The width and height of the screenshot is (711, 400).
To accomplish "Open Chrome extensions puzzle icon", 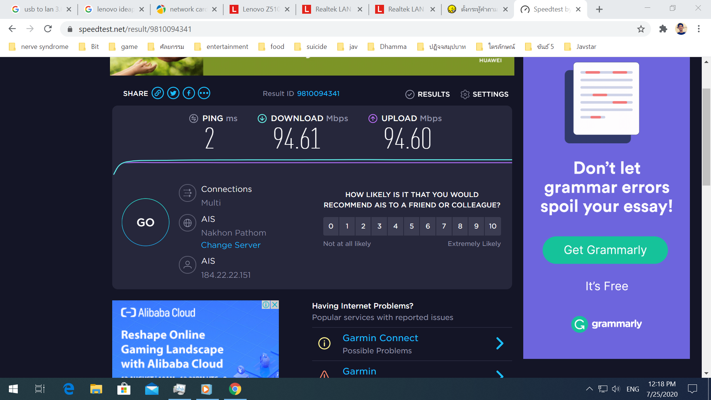I will [663, 29].
